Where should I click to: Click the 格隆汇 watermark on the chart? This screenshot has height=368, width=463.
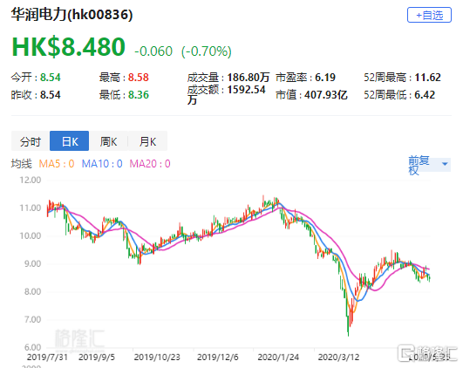[79, 337]
